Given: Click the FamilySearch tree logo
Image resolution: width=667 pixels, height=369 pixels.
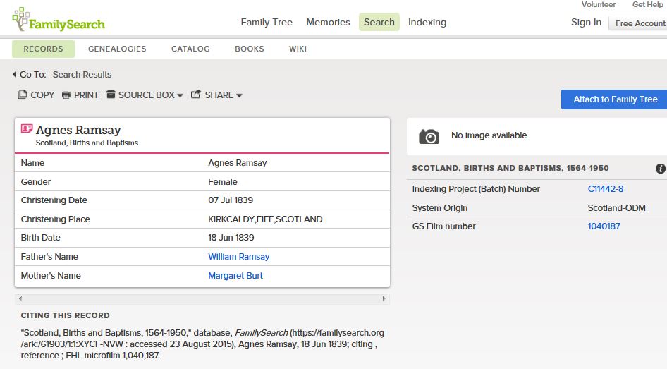Looking at the screenshot, I should tap(21, 18).
